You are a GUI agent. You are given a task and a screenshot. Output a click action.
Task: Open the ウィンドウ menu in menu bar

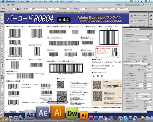point(70,1)
